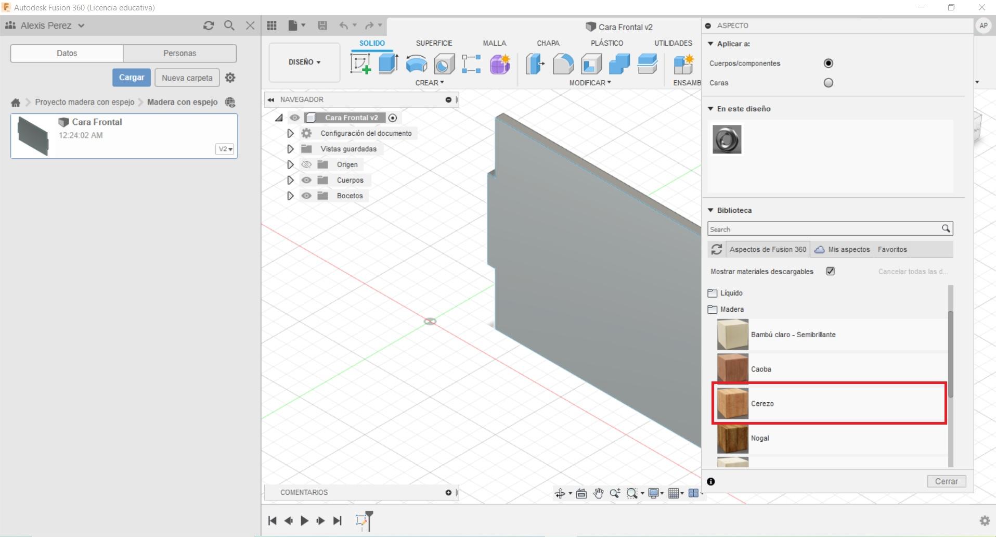Click the New Component assembly icon
This screenshot has height=537, width=996.
684,64
